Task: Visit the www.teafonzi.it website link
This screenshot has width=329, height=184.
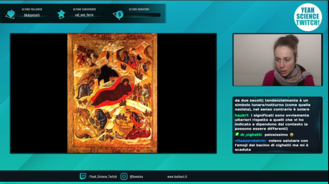Action: pyautogui.click(x=177, y=177)
